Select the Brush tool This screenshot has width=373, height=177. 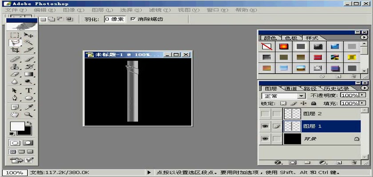point(28,59)
